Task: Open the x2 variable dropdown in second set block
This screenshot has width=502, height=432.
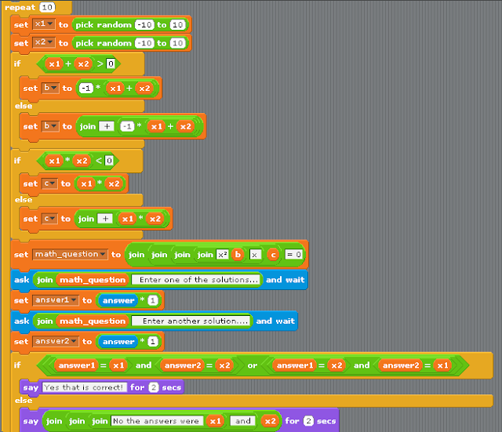Action: 44,43
